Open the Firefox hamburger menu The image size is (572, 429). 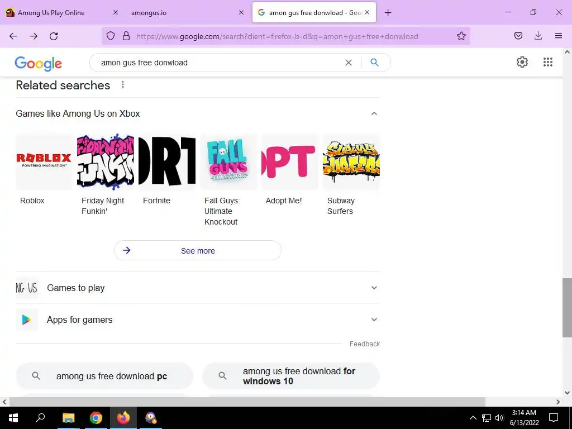click(x=558, y=36)
